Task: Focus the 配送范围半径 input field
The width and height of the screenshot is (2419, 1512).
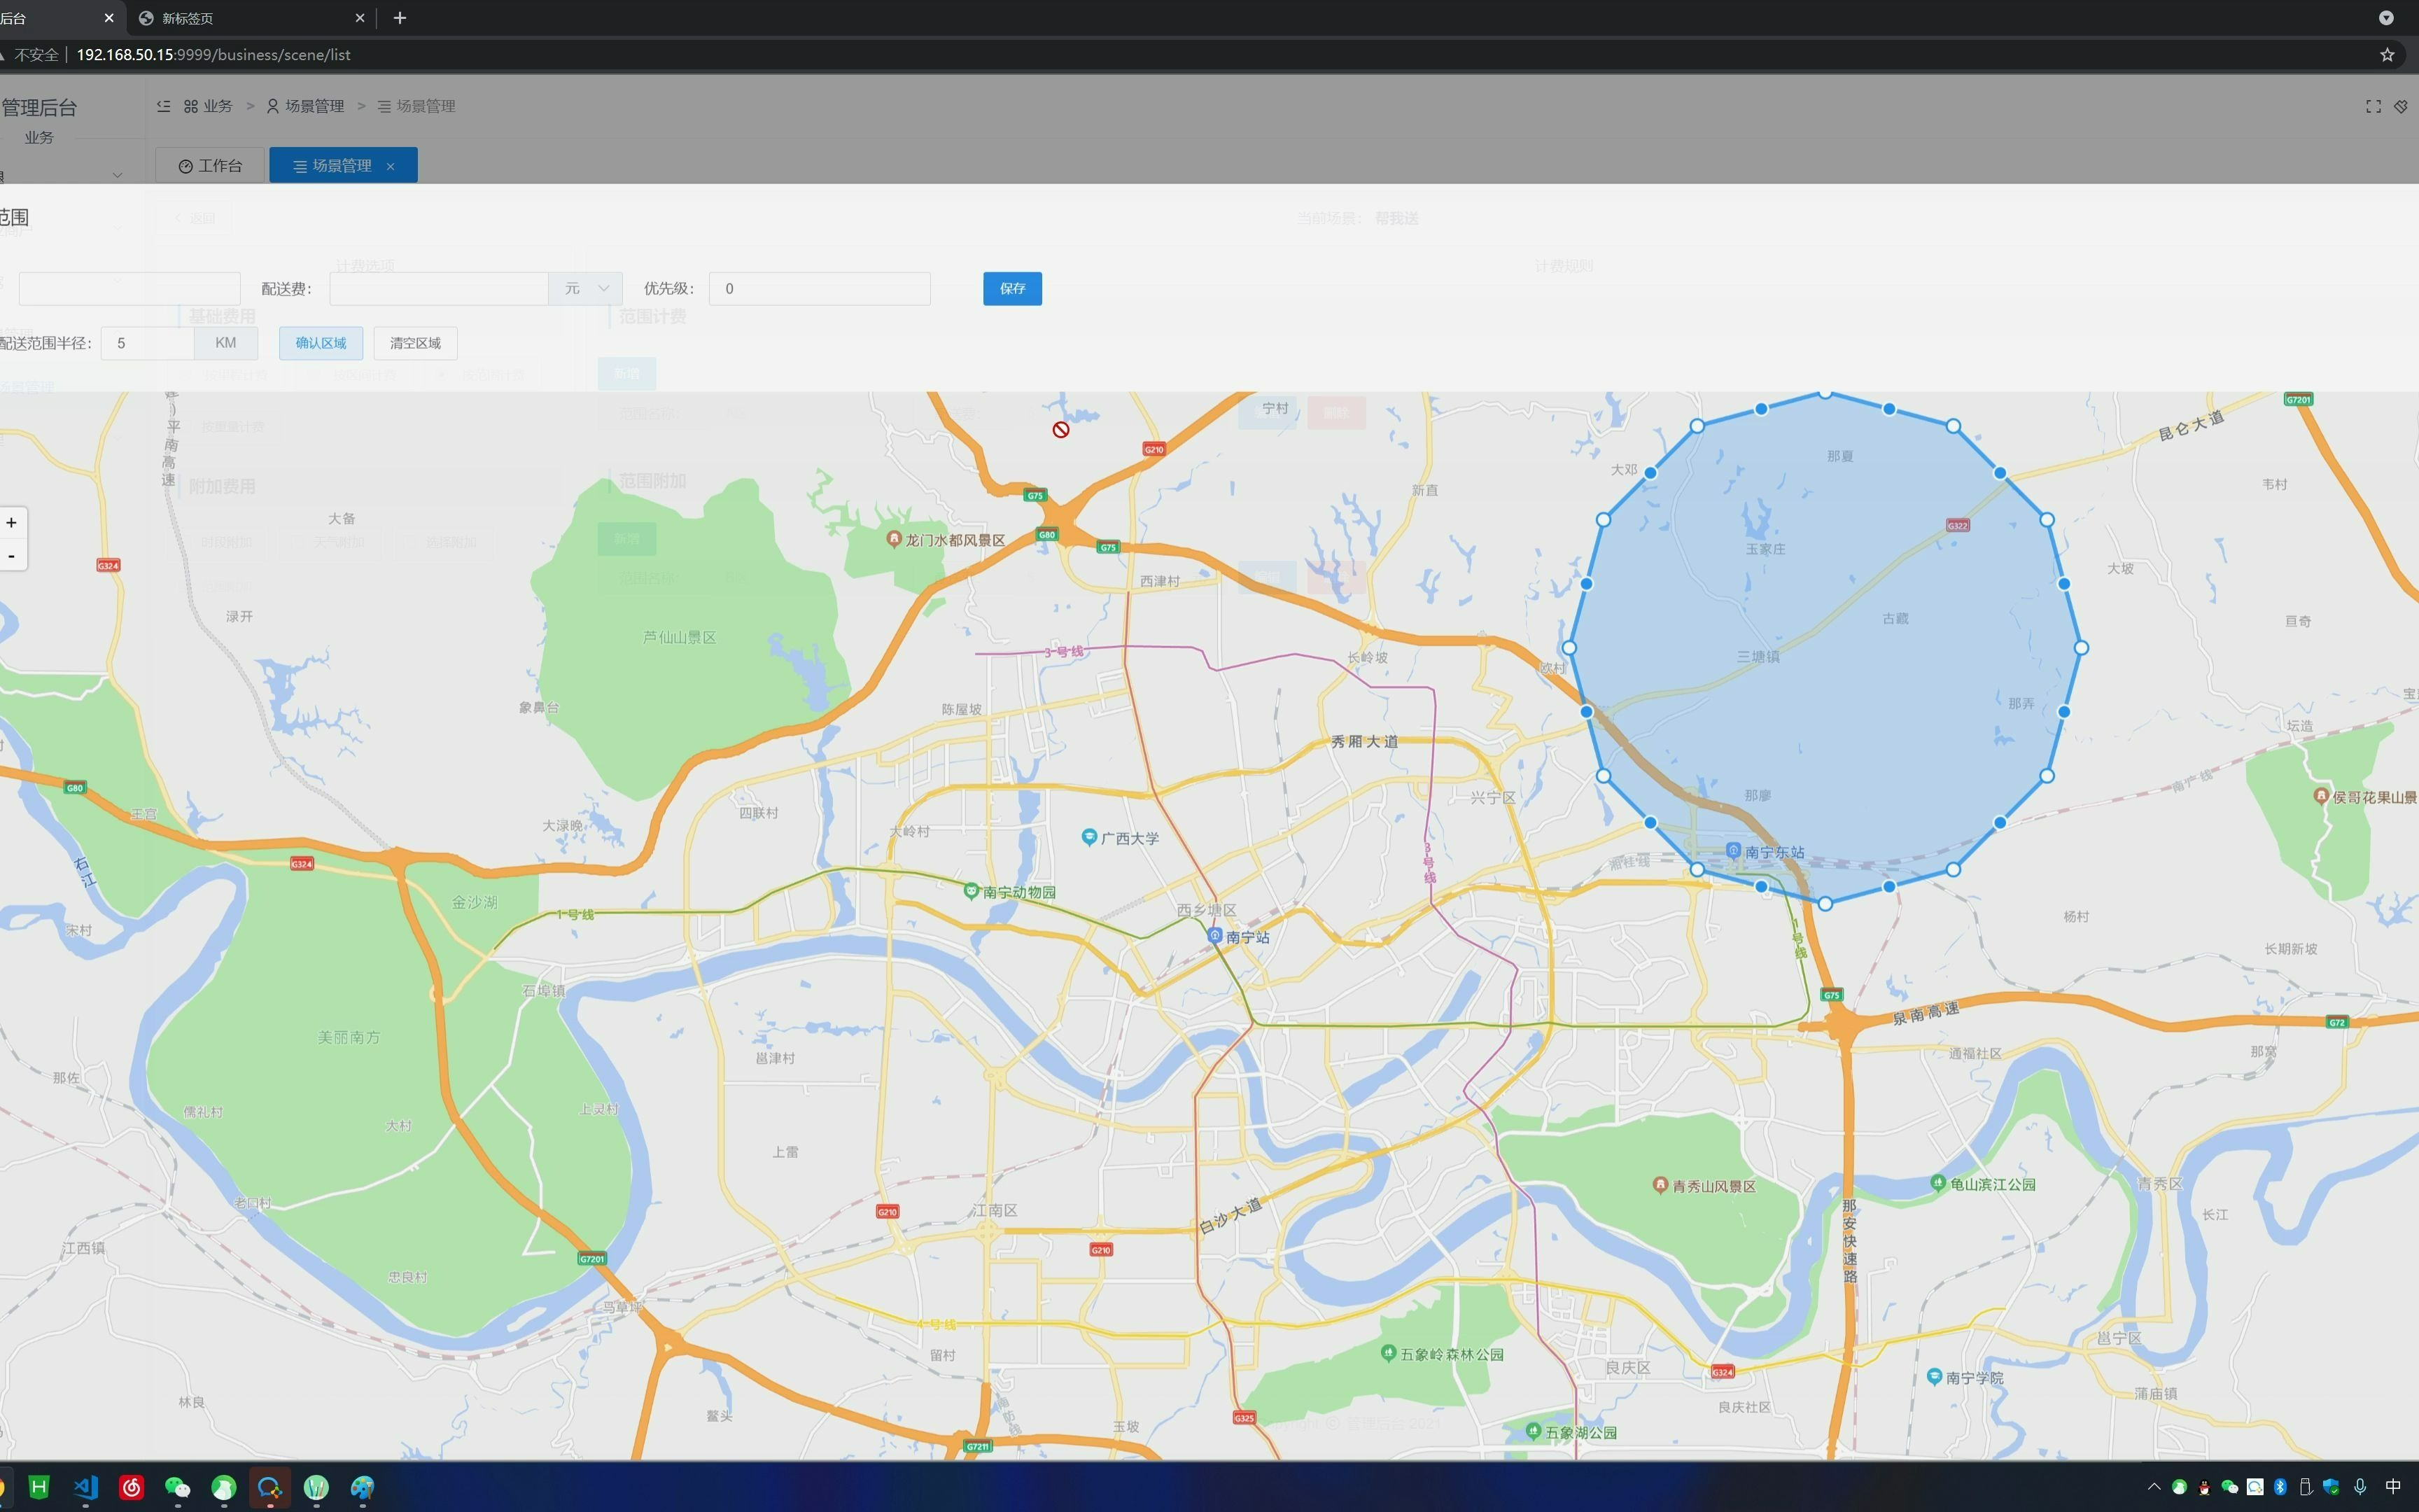Action: [x=147, y=343]
